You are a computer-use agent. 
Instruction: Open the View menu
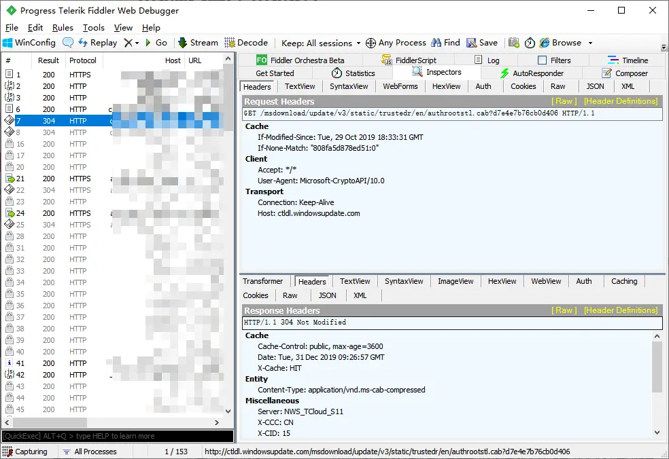tap(123, 28)
